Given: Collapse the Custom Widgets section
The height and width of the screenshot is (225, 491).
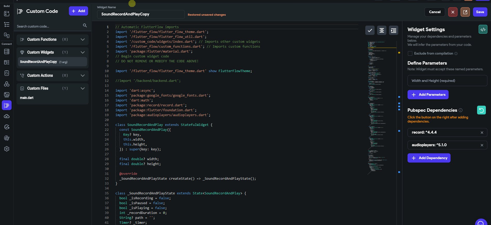Looking at the screenshot, I should point(82,52).
